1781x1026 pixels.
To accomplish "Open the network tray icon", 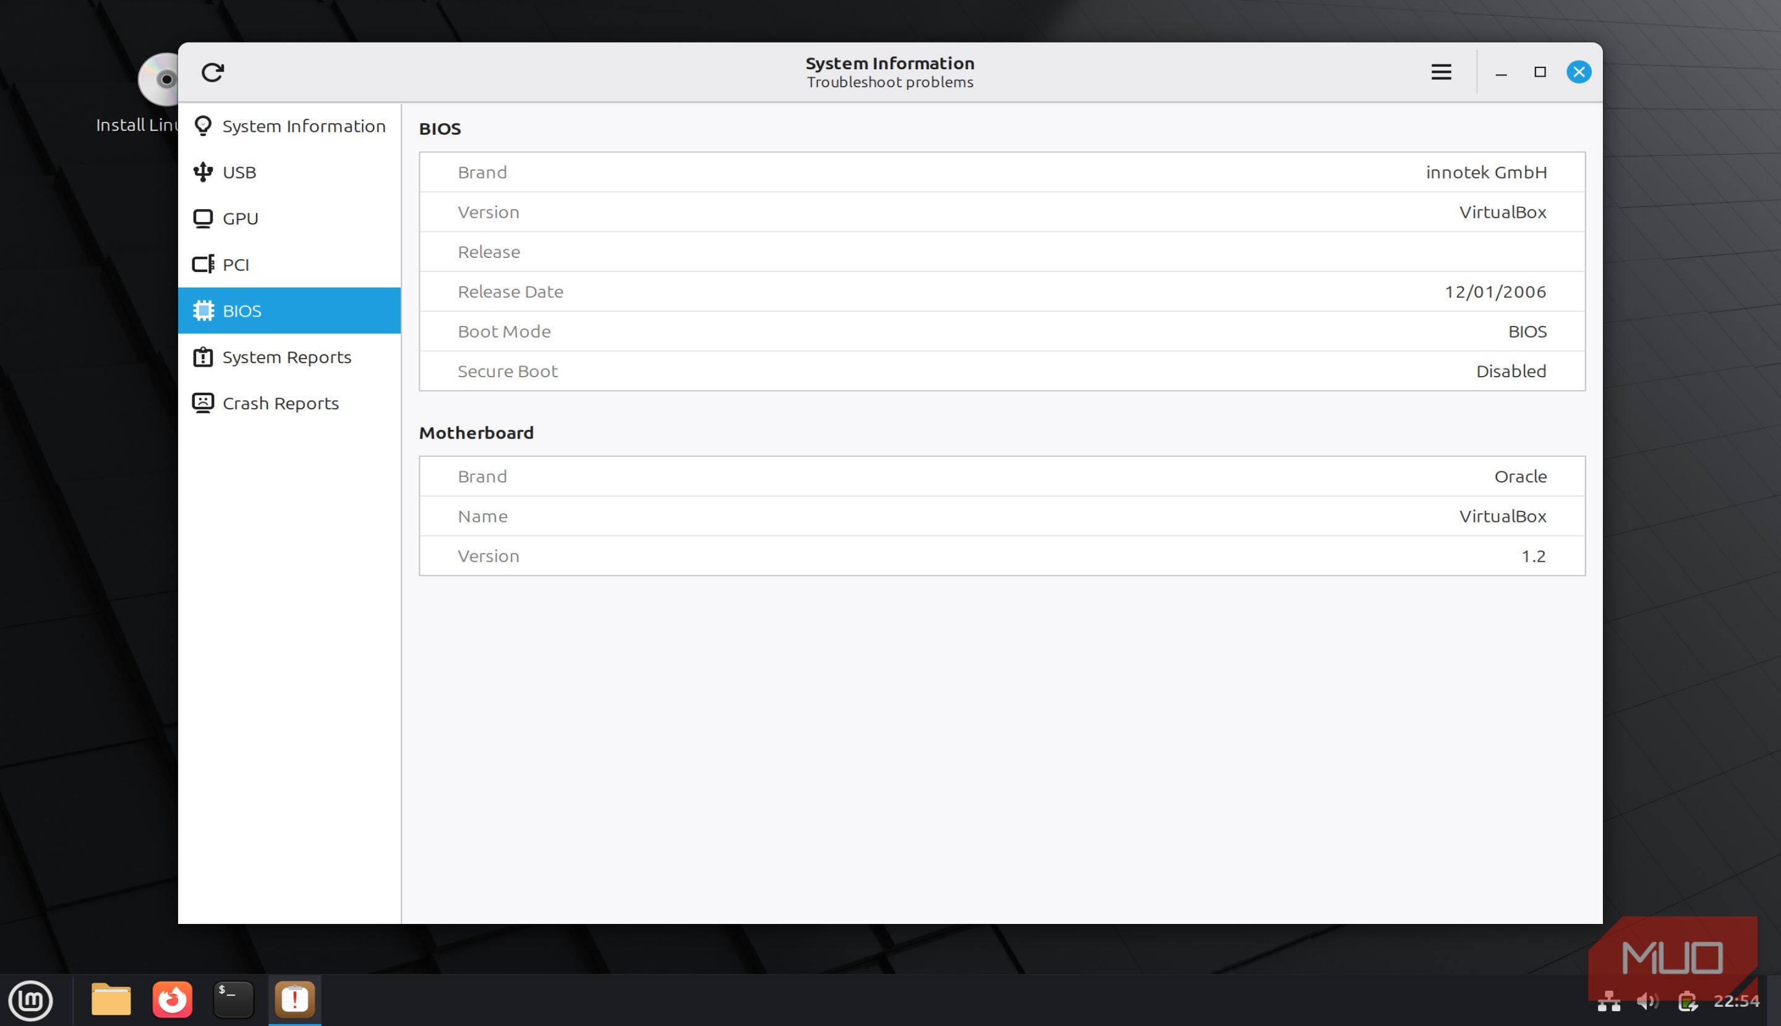I will pos(1608,1001).
